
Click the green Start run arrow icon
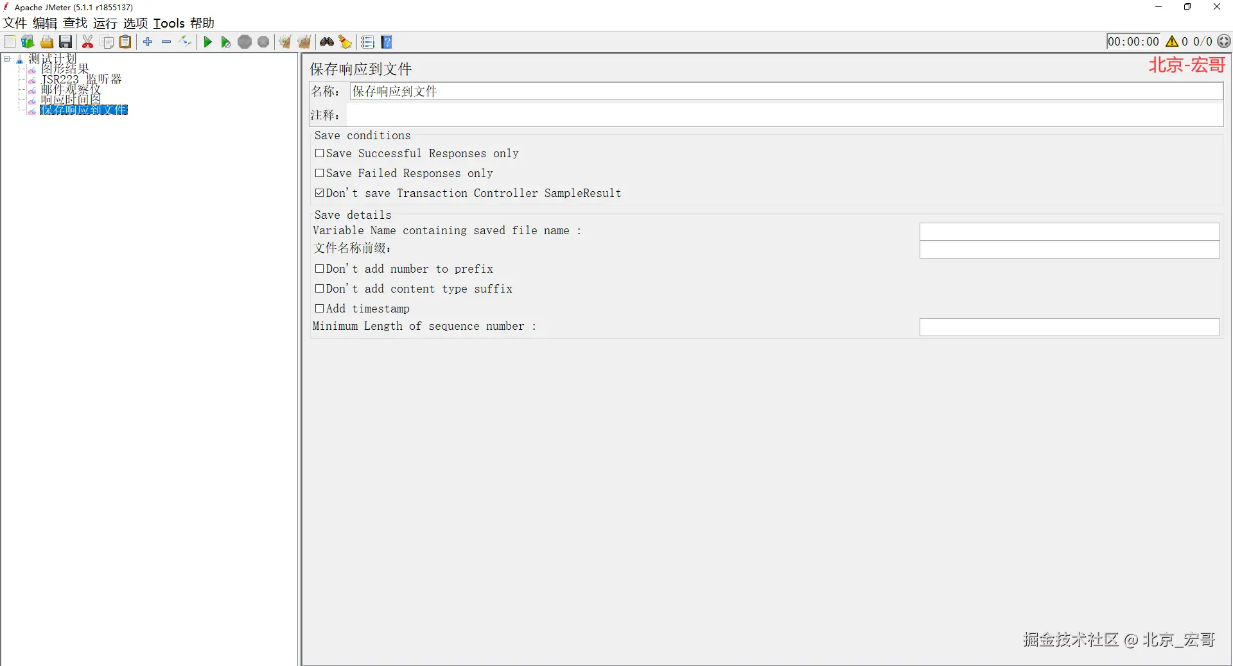207,42
